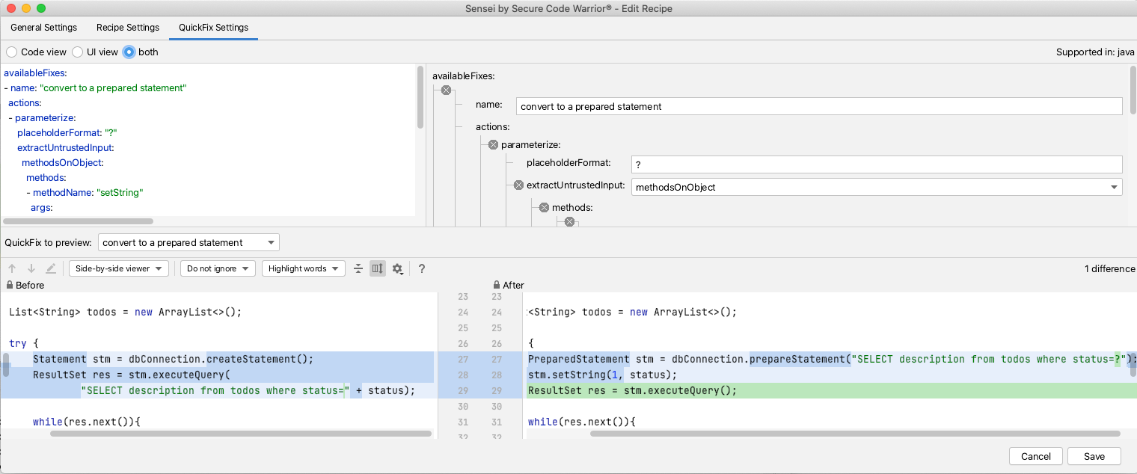Click After pane horizontal scrollbar
This screenshot has width=1137, height=474.
(x=855, y=434)
